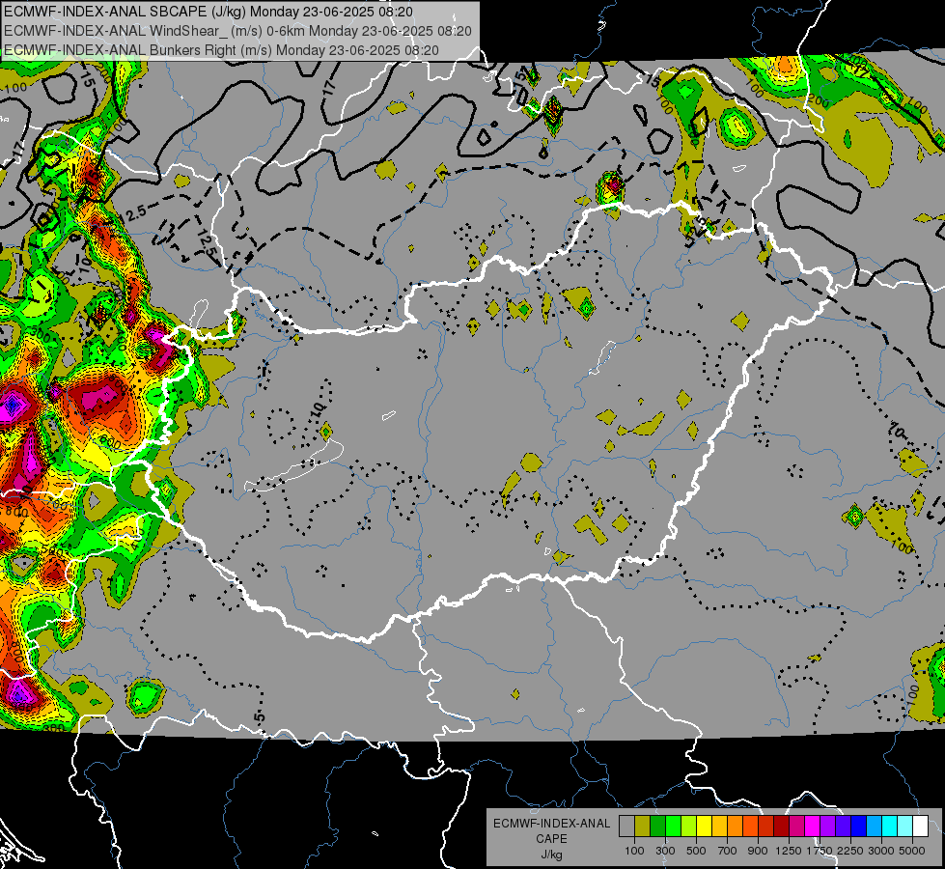The image size is (945, 869).
Task: Select the dark green legend swatch
Action: [657, 827]
